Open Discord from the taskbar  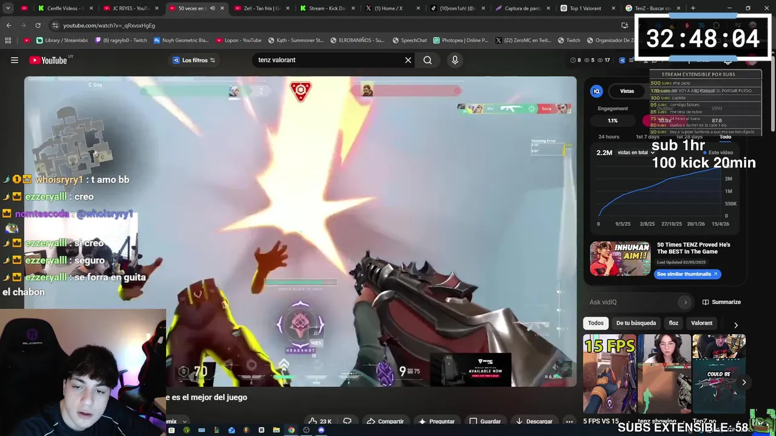click(321, 431)
